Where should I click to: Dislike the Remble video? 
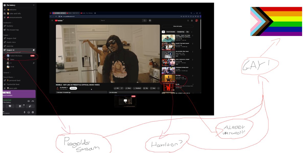pos(122,88)
